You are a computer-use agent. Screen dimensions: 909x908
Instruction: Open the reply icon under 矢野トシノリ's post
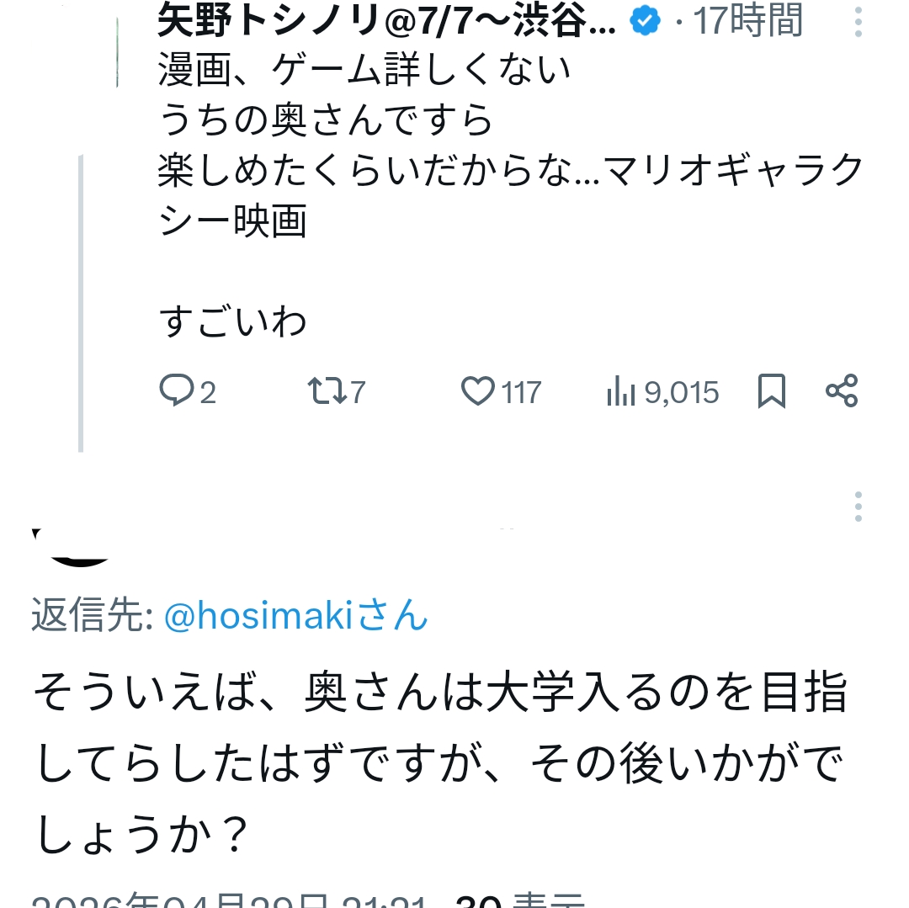(177, 391)
